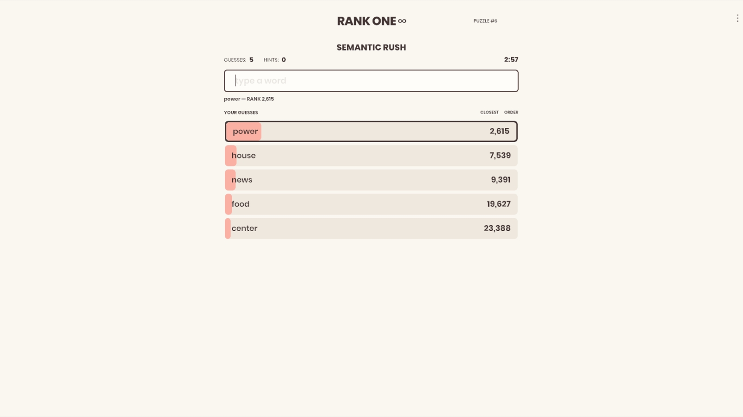743x417 pixels.
Task: Click the 'power — RANK 2,615' status text
Action: click(x=249, y=99)
